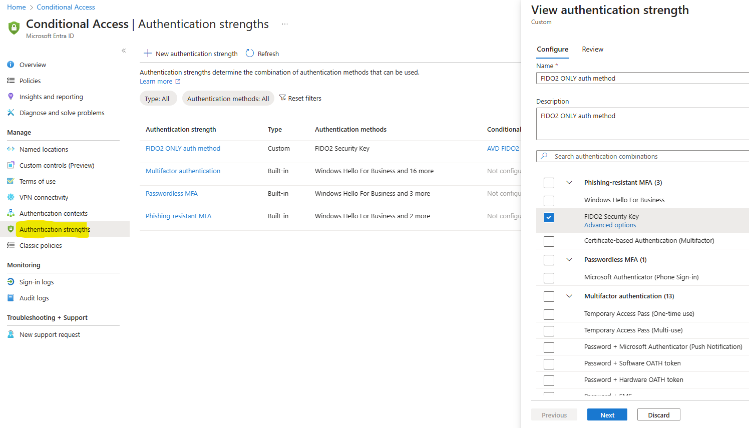Check the Passwordless MFA (1) group checkbox
The height and width of the screenshot is (428, 749).
pos(549,260)
